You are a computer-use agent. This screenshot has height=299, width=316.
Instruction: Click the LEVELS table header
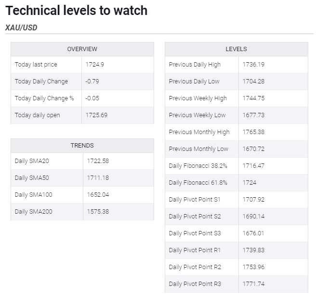pyautogui.click(x=236, y=49)
